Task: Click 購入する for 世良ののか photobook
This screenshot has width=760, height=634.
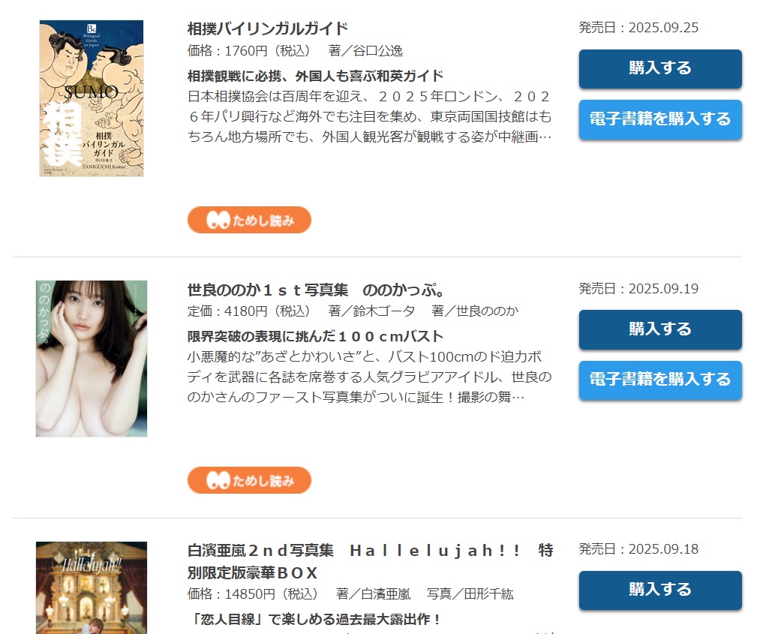Action: coord(660,329)
